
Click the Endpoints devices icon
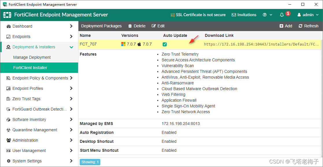click(8, 37)
